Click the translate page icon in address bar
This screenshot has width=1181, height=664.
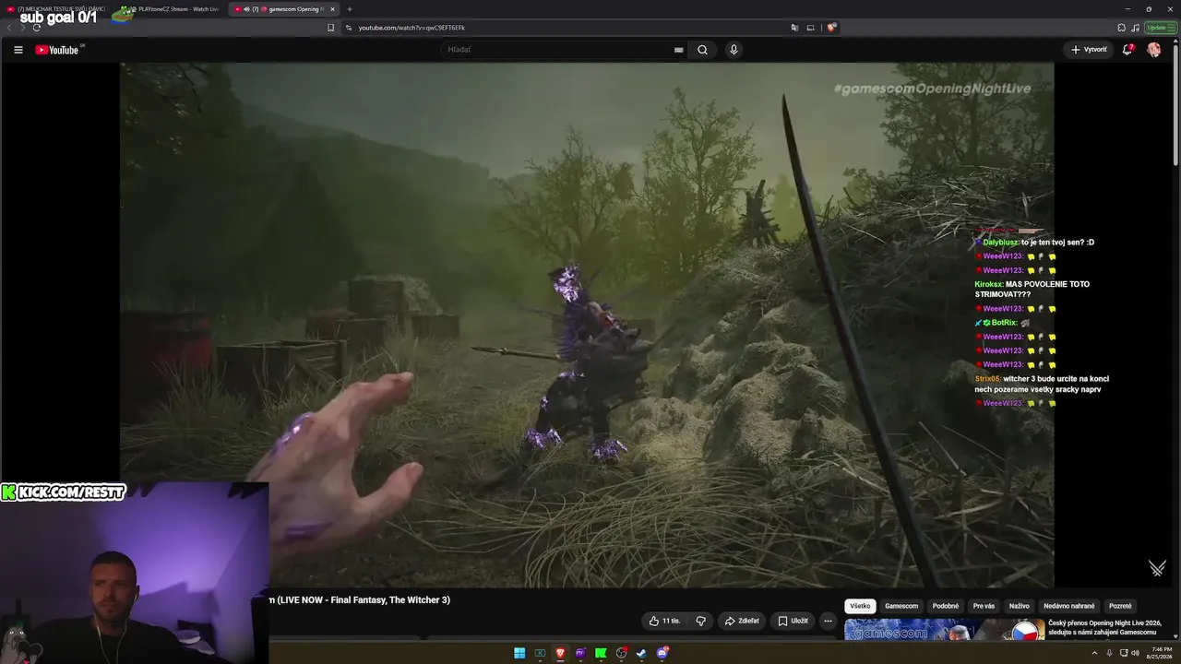(x=794, y=28)
